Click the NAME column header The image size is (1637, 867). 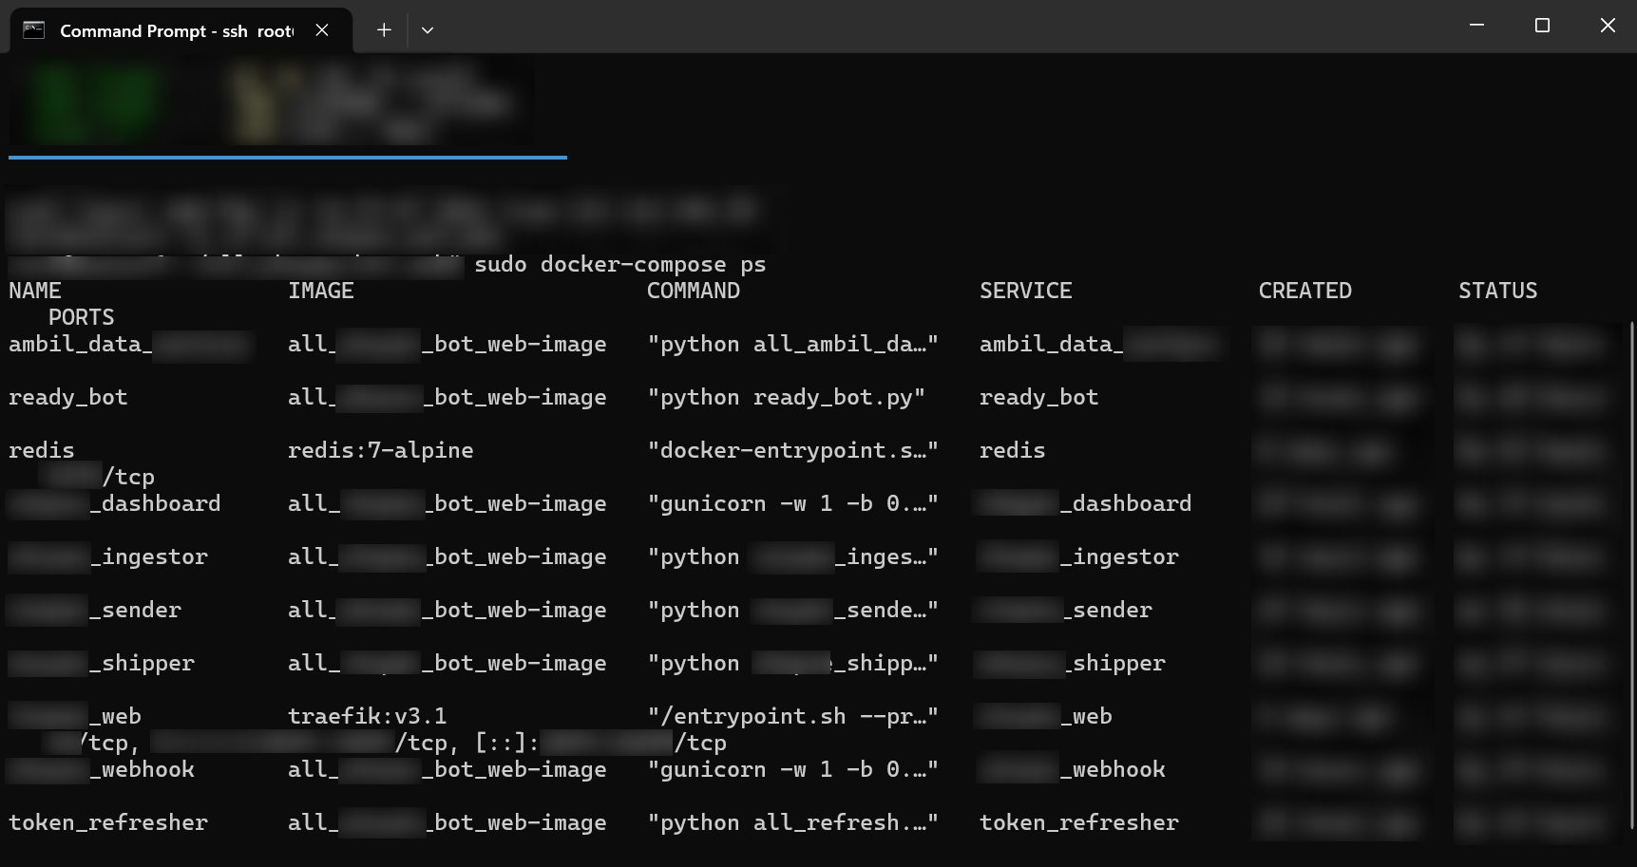click(x=35, y=291)
